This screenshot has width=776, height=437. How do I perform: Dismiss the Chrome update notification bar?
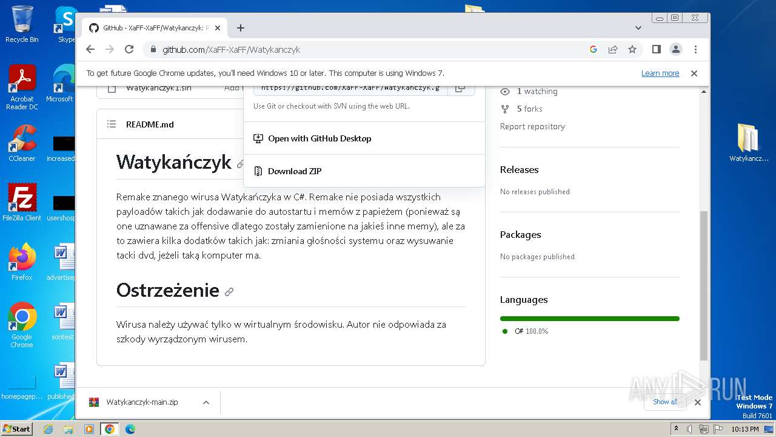(694, 73)
